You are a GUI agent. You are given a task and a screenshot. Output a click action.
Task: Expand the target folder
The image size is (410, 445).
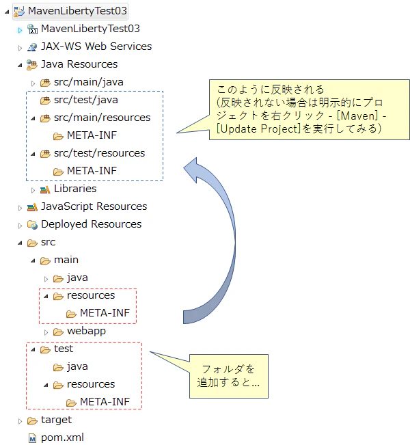pyautogui.click(x=20, y=421)
